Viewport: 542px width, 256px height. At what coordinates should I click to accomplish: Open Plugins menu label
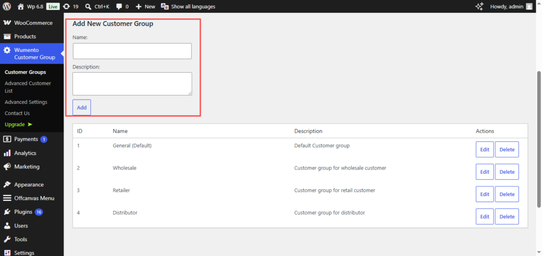pos(23,211)
